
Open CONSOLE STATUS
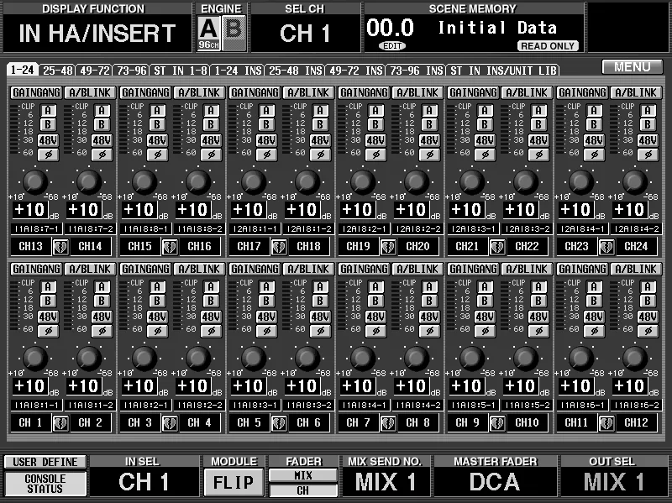tap(45, 484)
